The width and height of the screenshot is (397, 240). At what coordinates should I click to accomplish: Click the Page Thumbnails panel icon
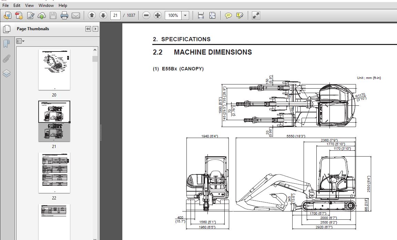click(x=7, y=29)
